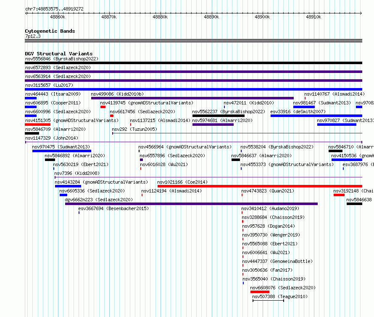Click nsv970475 (Sudmant2013) label
This screenshot has width=374, height=317.
[61, 147]
